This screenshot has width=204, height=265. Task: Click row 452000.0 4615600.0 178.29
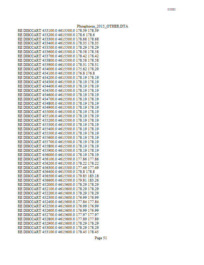(x=58, y=185)
